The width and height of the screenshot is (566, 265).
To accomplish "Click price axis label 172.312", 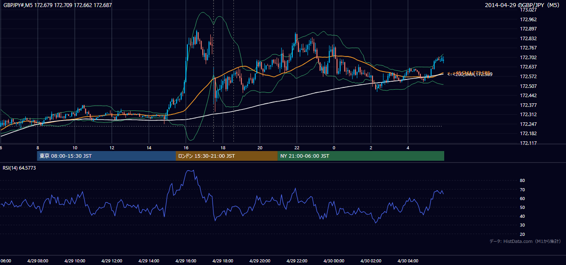I will coord(528,114).
